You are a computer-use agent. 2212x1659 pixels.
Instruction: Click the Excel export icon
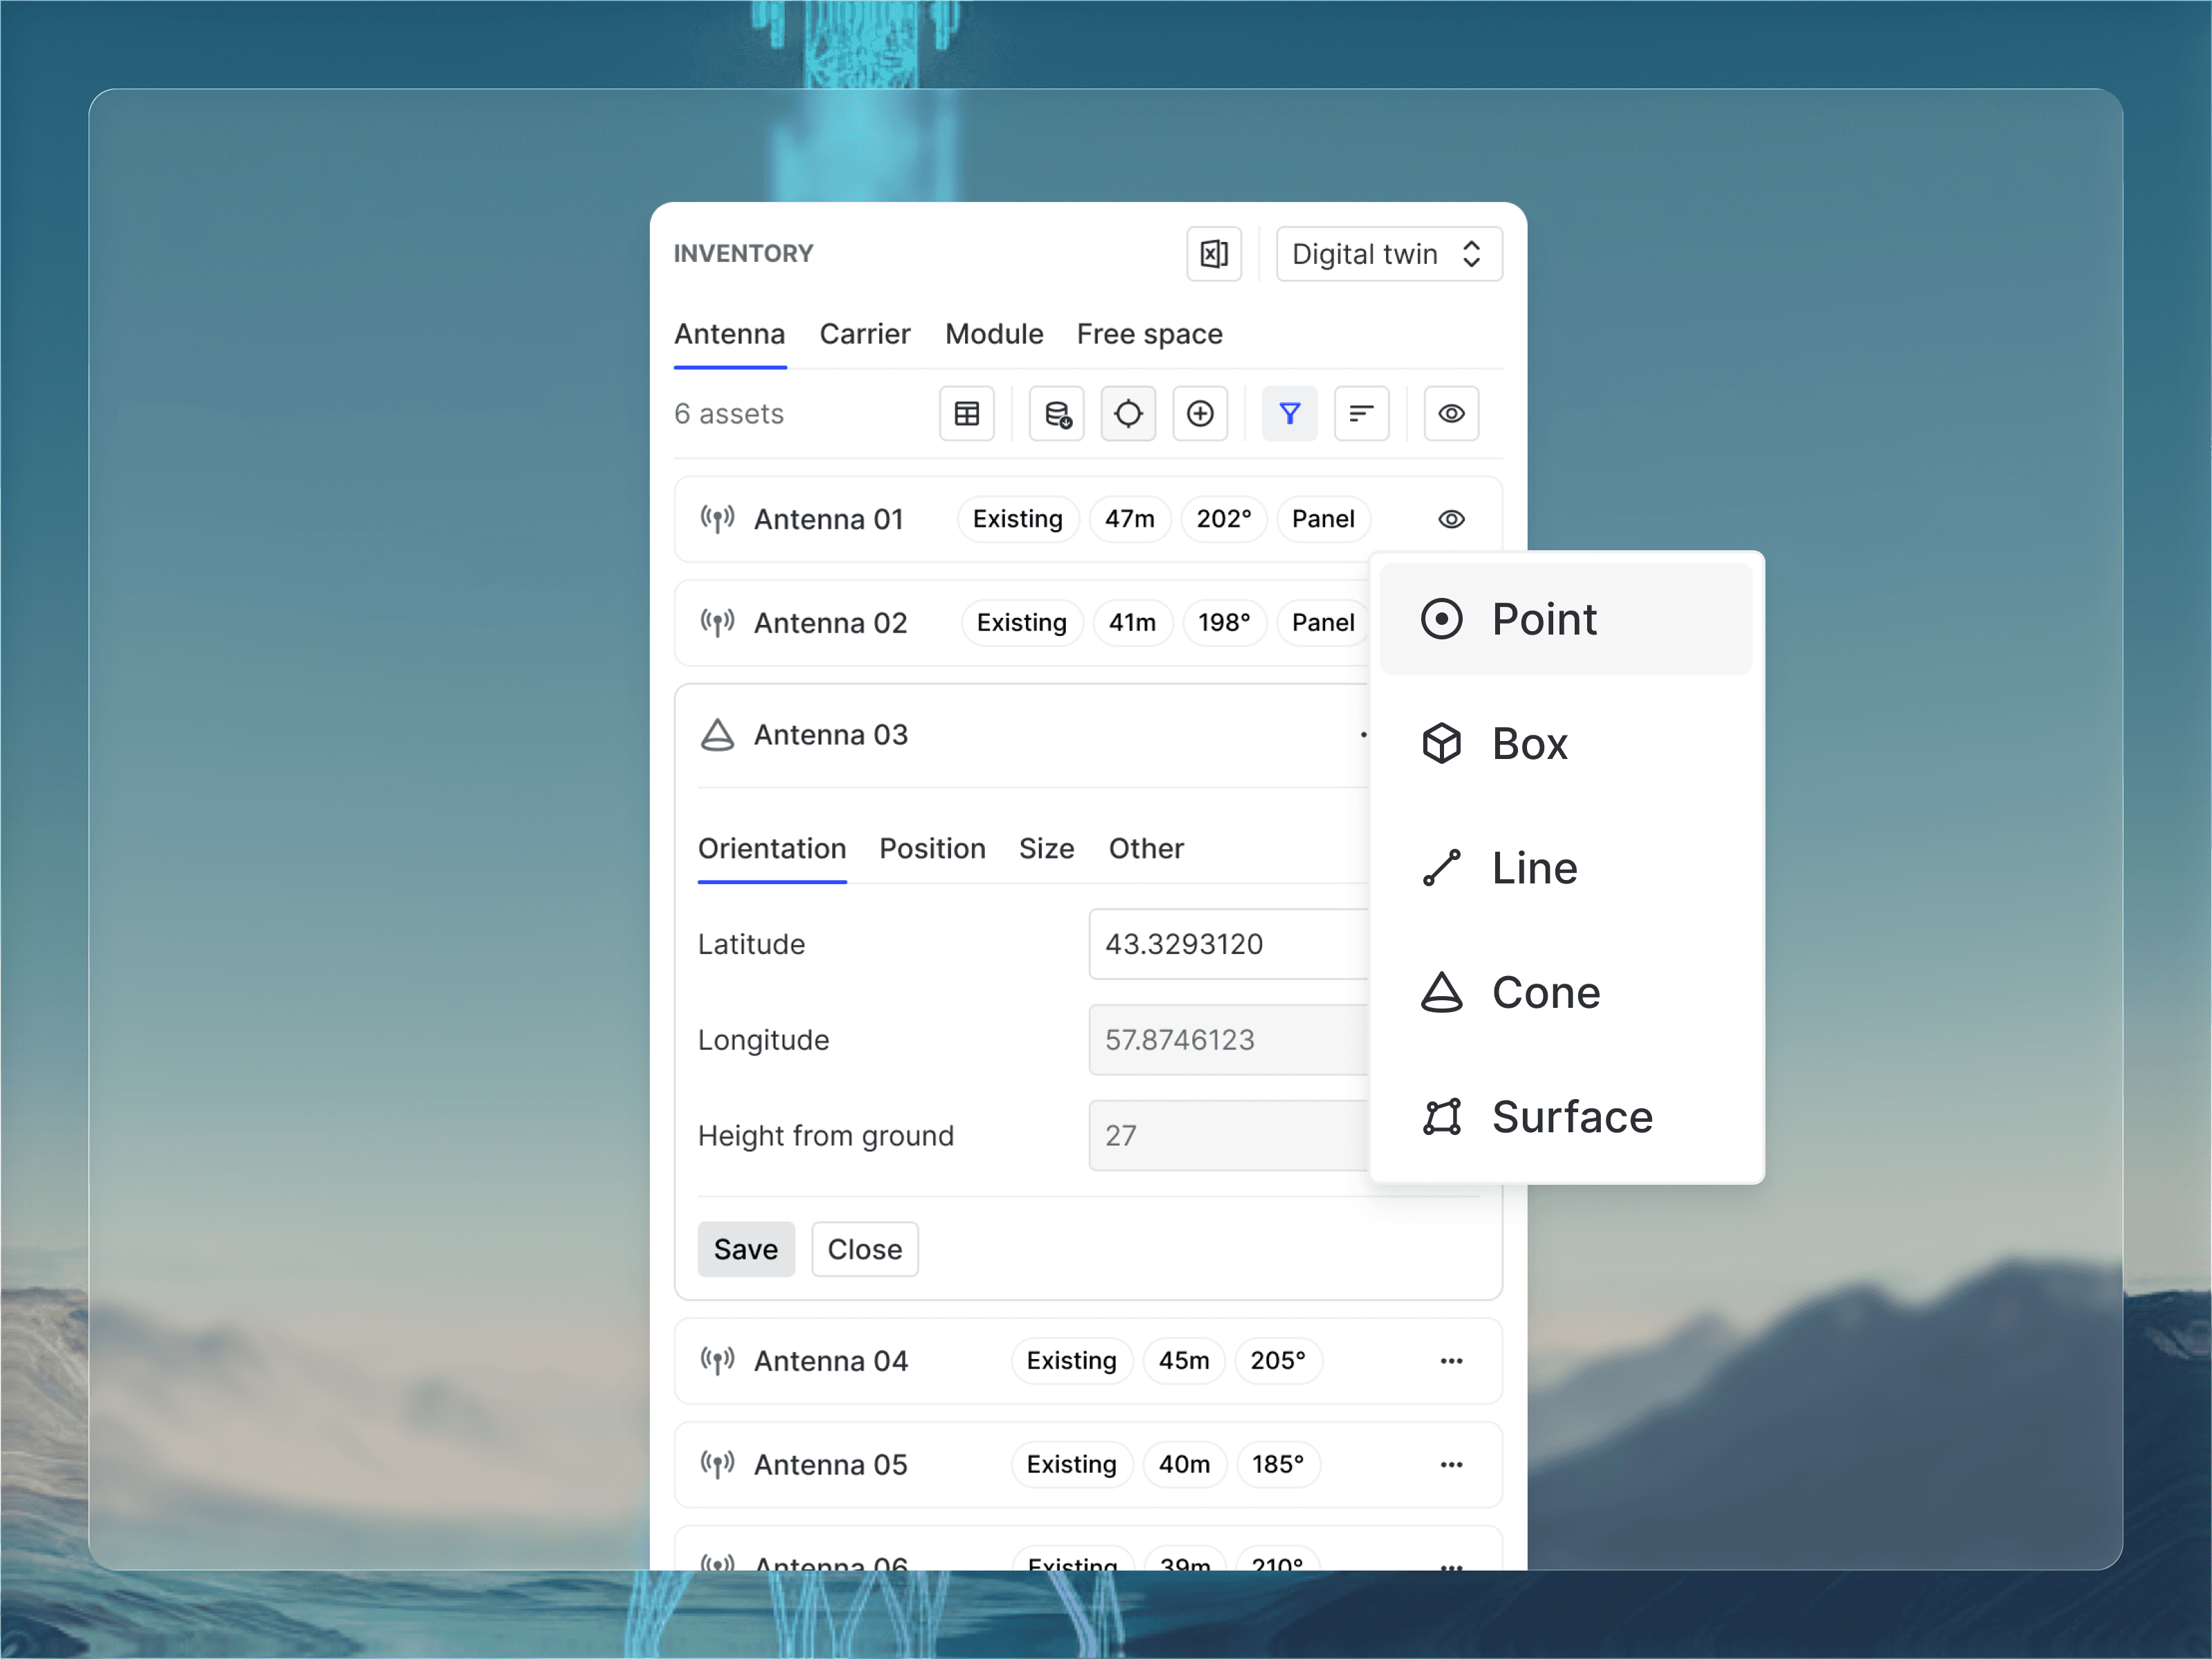pyautogui.click(x=1213, y=254)
